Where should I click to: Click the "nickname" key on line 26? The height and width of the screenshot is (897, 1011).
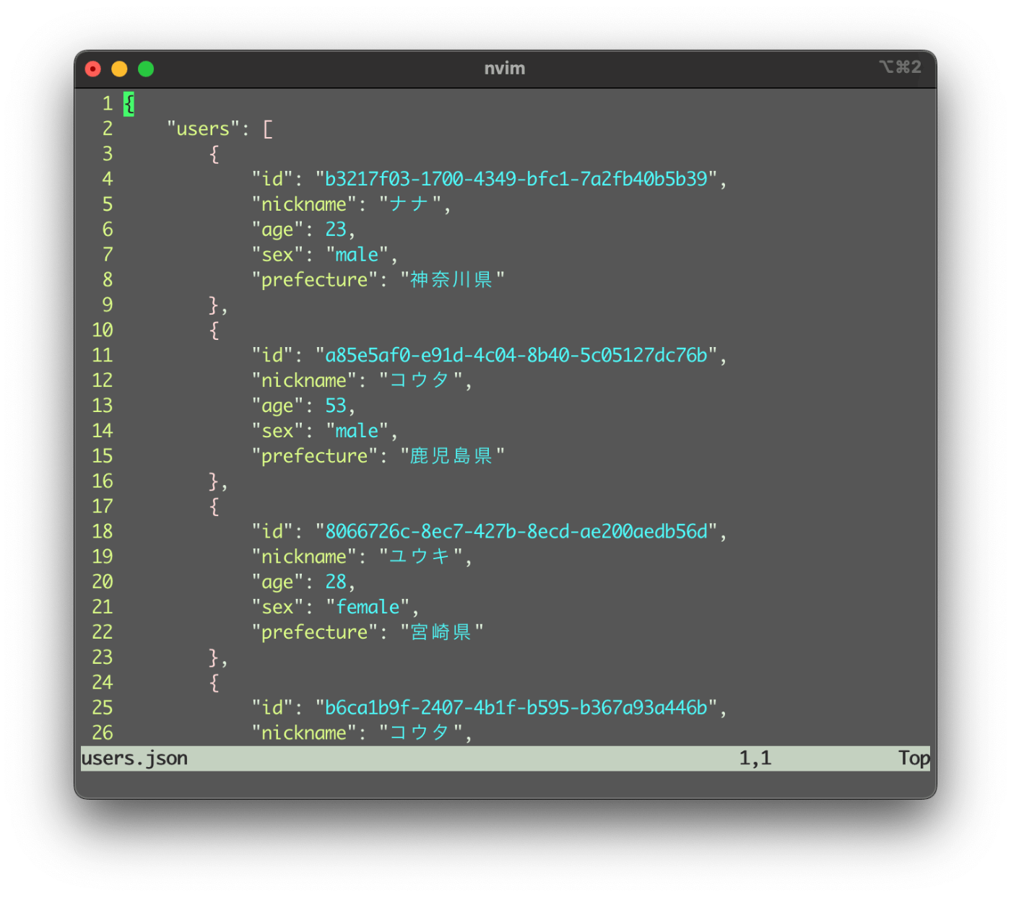click(304, 732)
